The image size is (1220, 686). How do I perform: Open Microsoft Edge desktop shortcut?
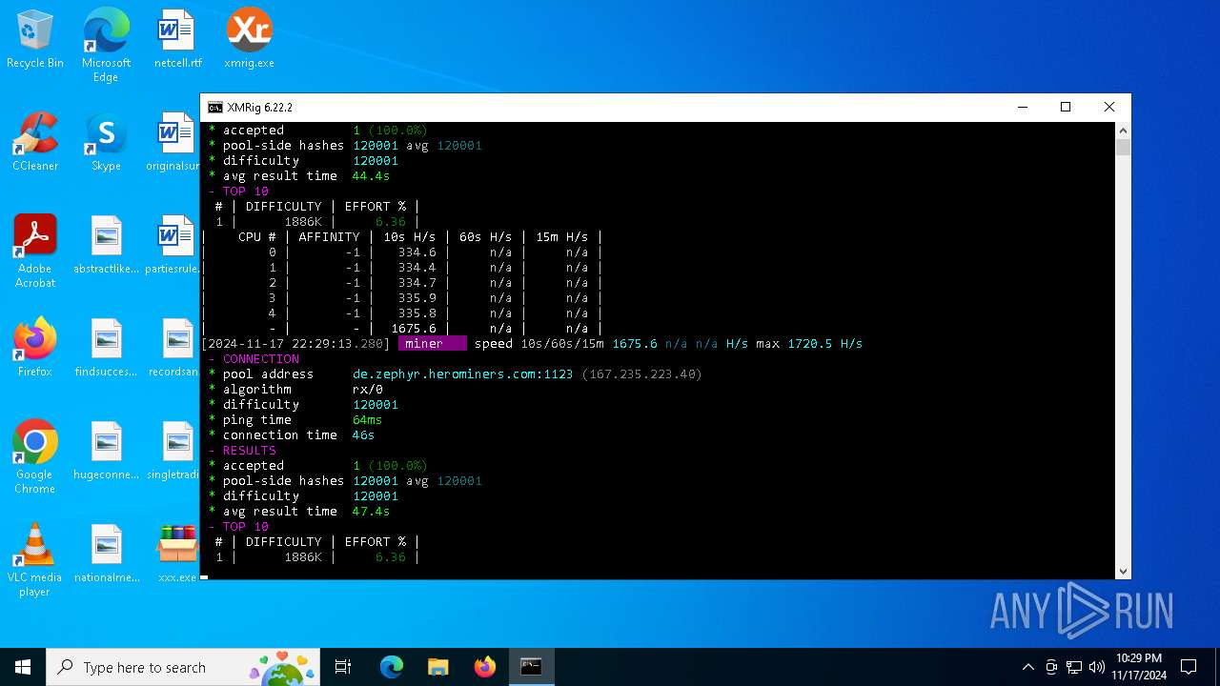pyautogui.click(x=106, y=45)
